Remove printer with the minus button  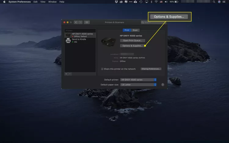[x=70, y=74]
